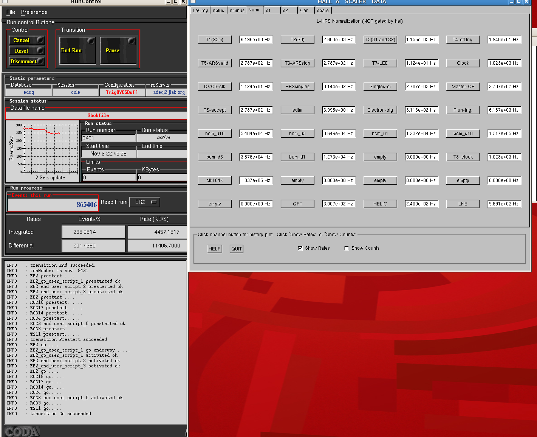Click the T3(S1.and.S2) channel button
The width and height of the screenshot is (537, 437).
tap(380, 40)
